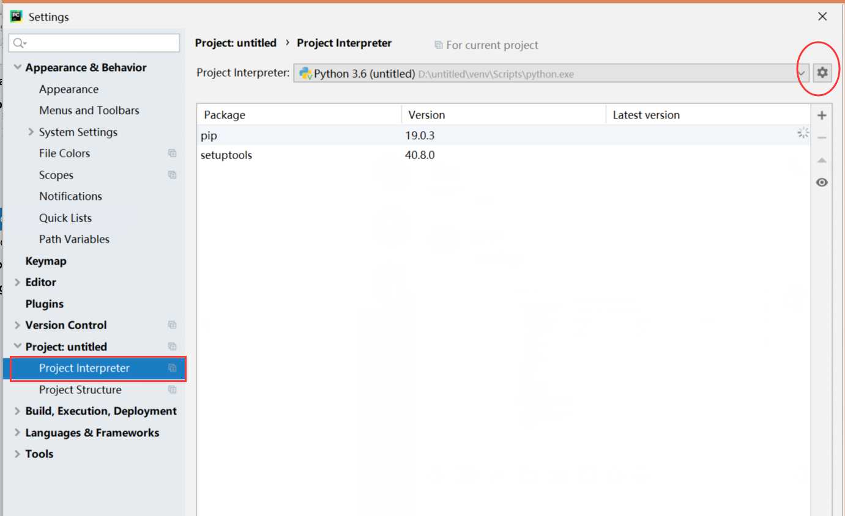845x516 pixels.
Task: Click the Project Interpreter breadcrumb text
Action: [x=344, y=43]
